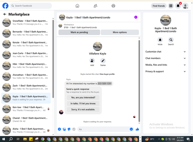Click Mark as pending button
The width and height of the screenshot is (193, 142).
79,32
